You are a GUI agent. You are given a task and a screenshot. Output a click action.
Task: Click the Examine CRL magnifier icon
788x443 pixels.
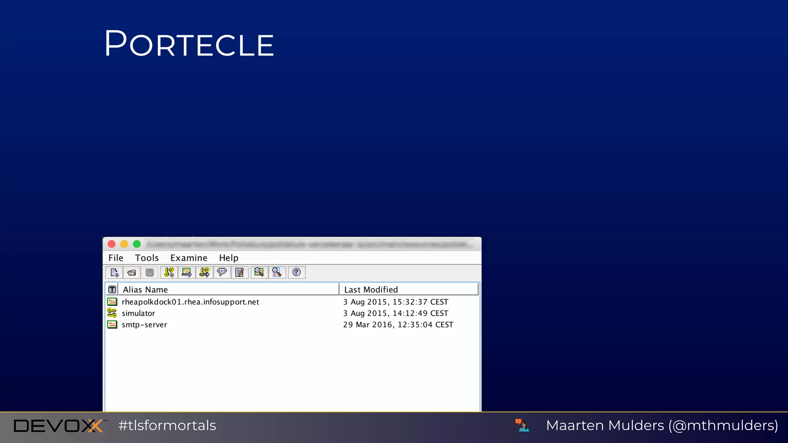(277, 273)
